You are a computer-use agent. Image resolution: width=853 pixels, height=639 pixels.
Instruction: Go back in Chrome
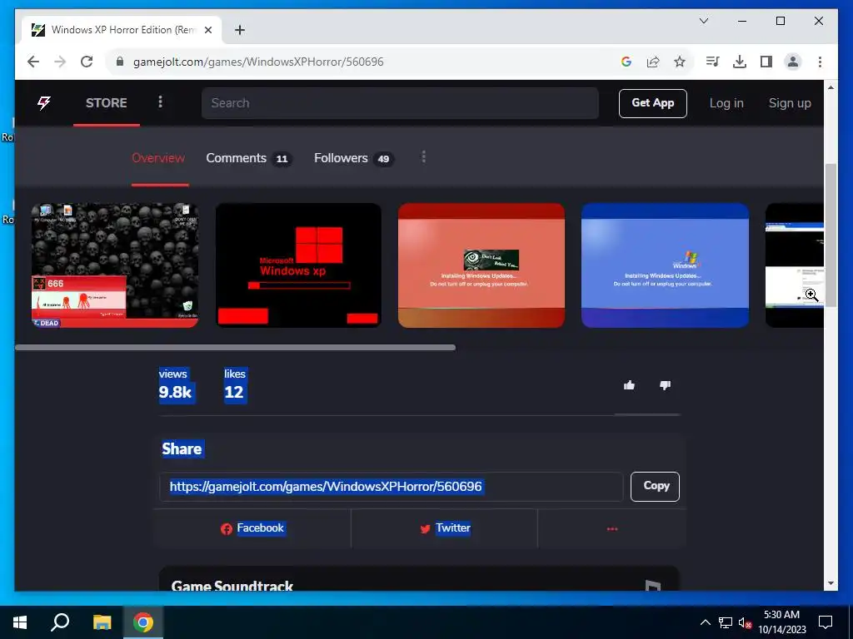33,62
